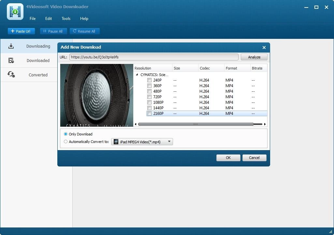Click the Converted refresh icon
Image resolution: width=334 pixels, height=235 pixels.
tap(11, 74)
